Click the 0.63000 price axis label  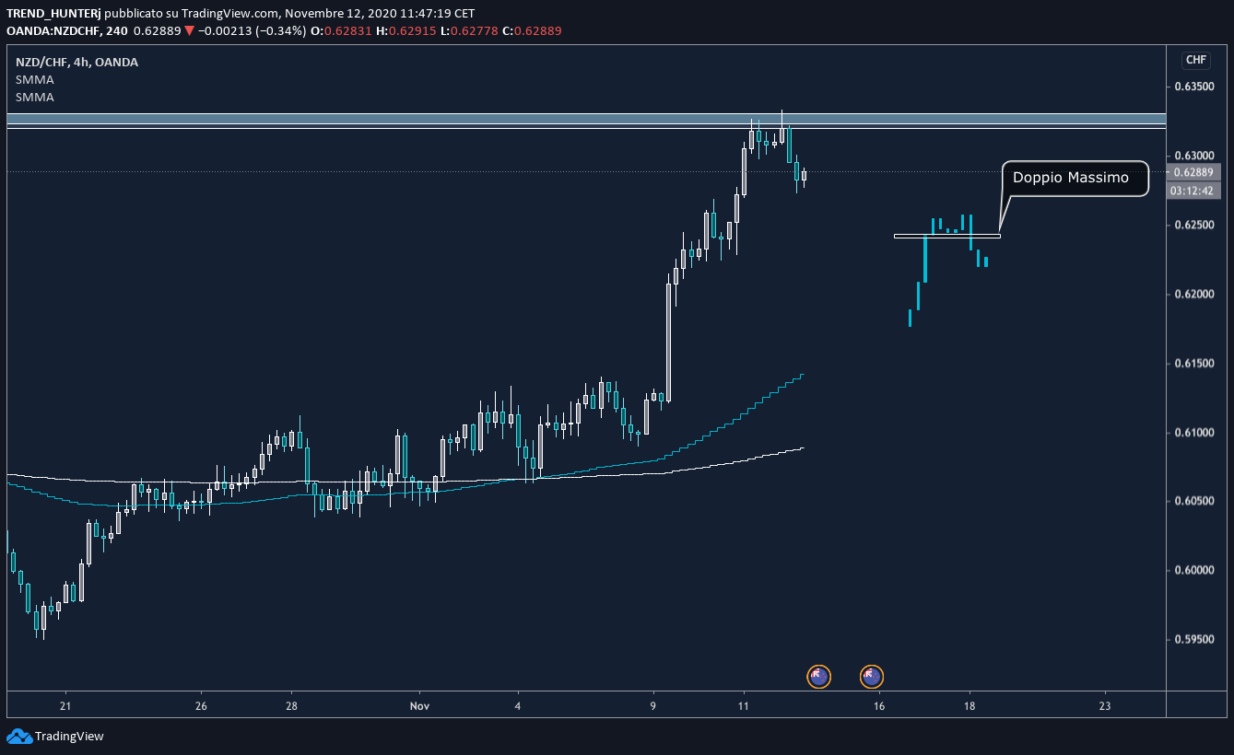(x=1193, y=156)
